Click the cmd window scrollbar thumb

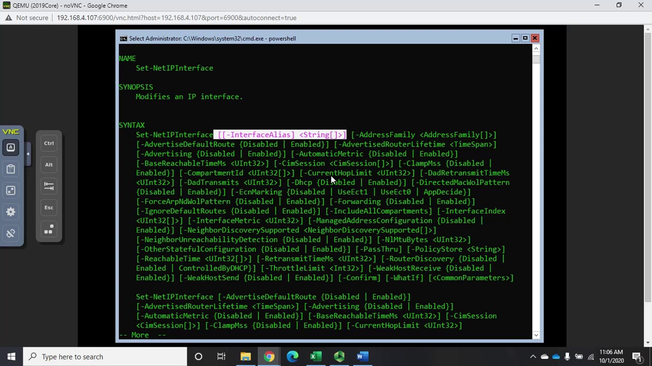coord(536,58)
